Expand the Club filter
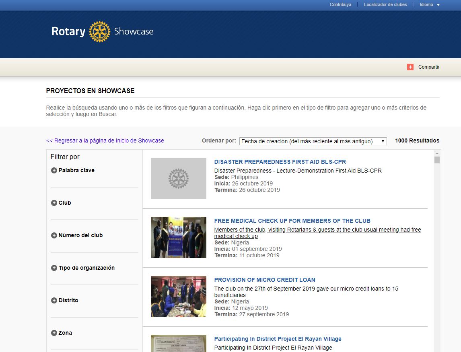The width and height of the screenshot is (461, 352). coord(54,203)
